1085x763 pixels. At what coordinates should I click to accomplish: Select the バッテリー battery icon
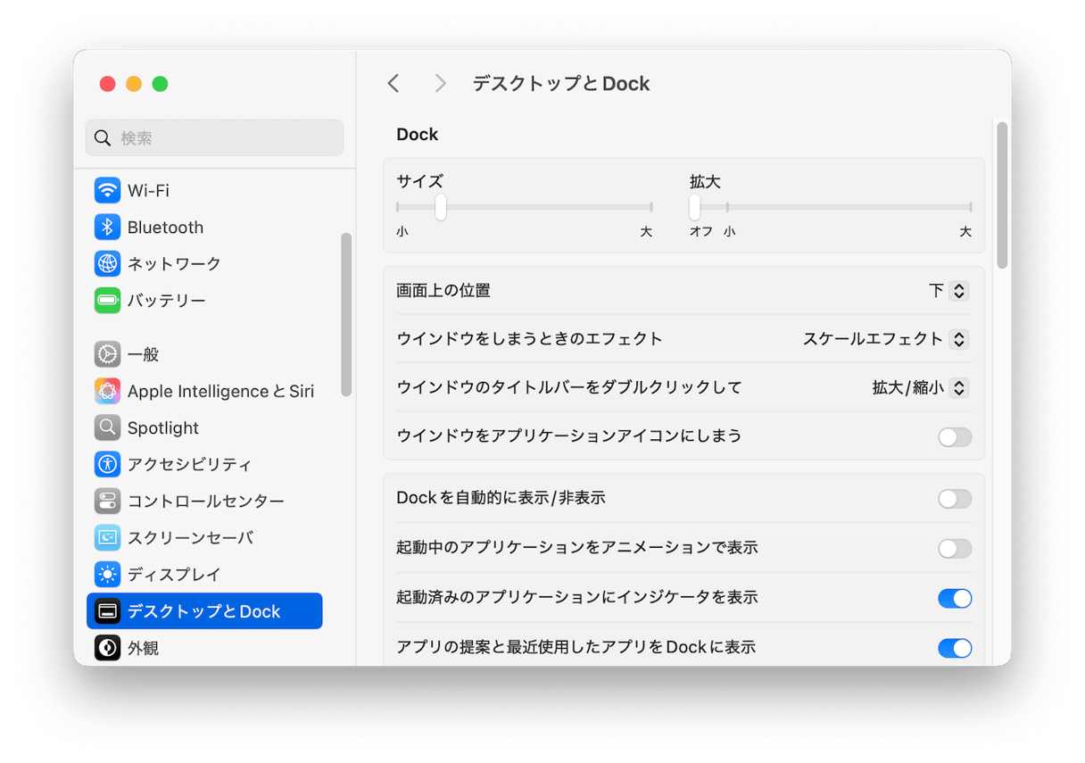107,300
